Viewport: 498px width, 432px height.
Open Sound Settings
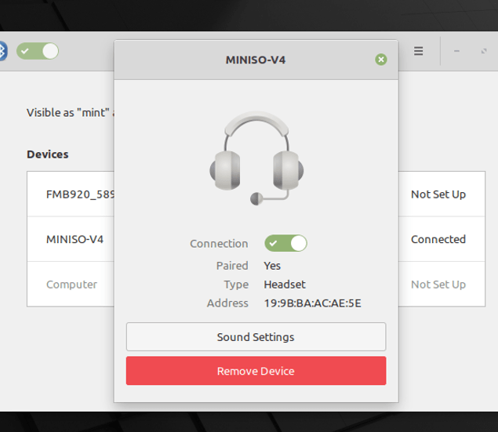pos(256,337)
